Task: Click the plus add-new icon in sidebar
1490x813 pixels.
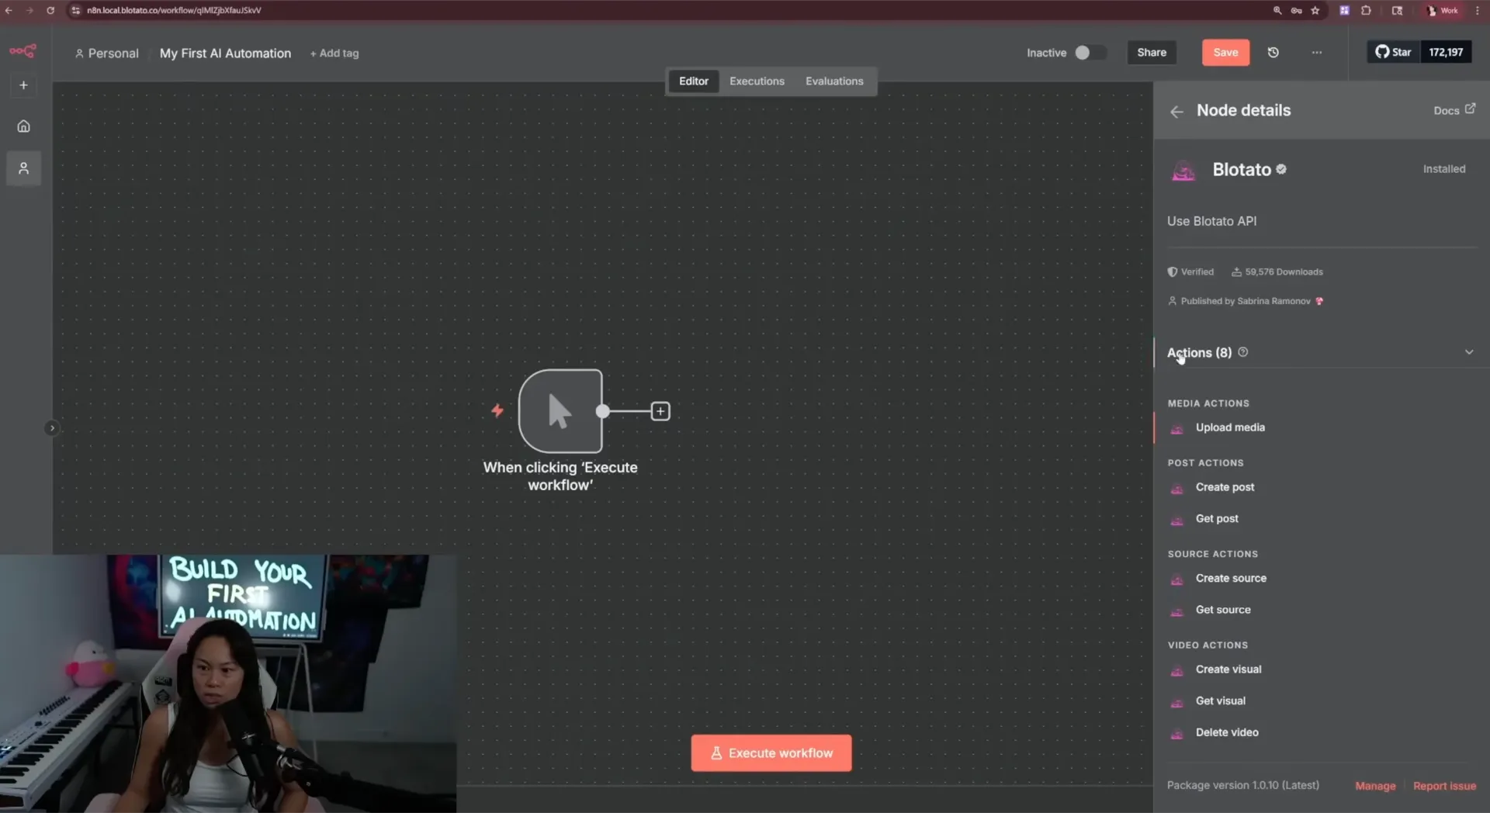Action: (23, 85)
